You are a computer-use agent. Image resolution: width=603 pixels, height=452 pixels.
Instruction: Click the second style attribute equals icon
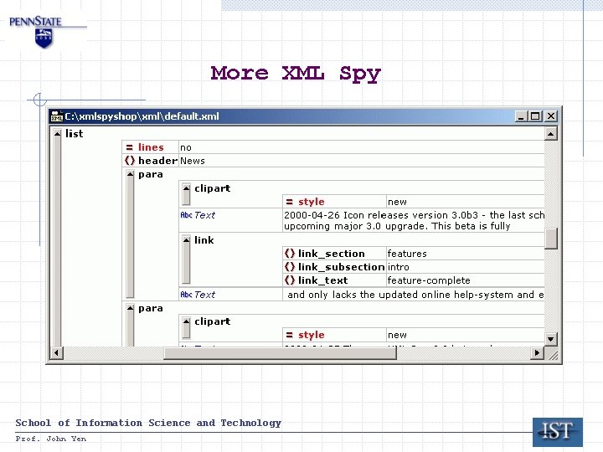[x=290, y=335]
